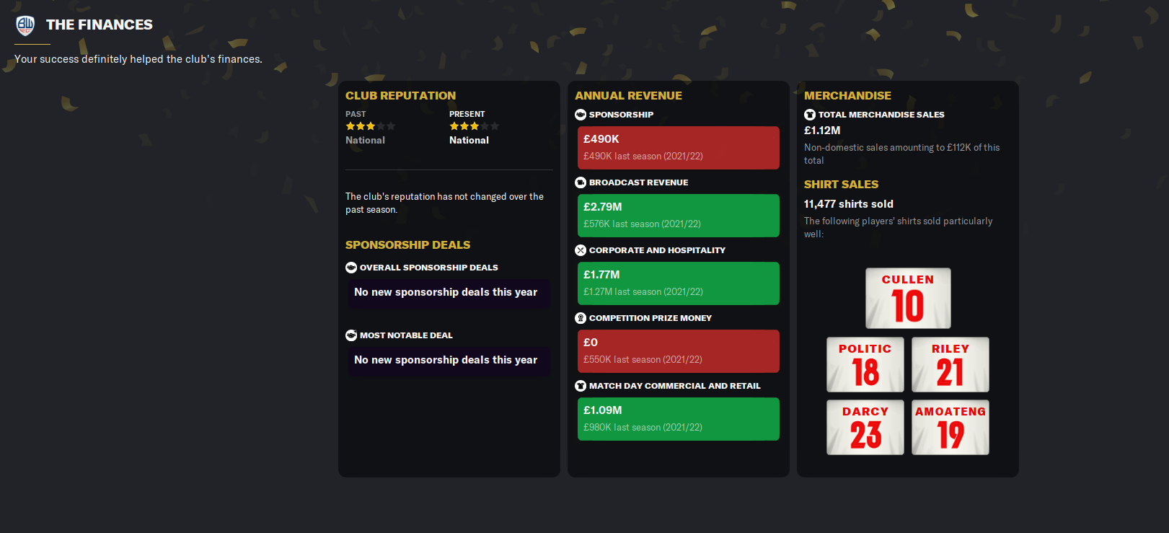1169x533 pixels.
Task: Click the Darcy number 23 shirt
Action: (x=865, y=428)
